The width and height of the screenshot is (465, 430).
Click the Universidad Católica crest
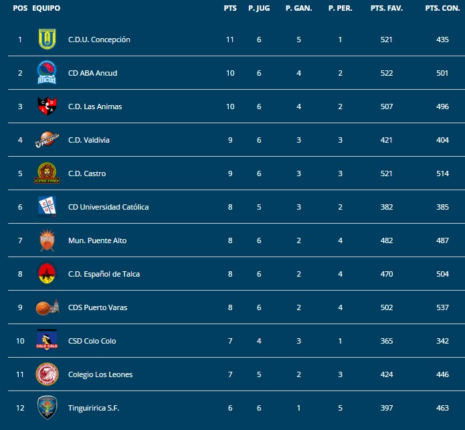point(47,207)
